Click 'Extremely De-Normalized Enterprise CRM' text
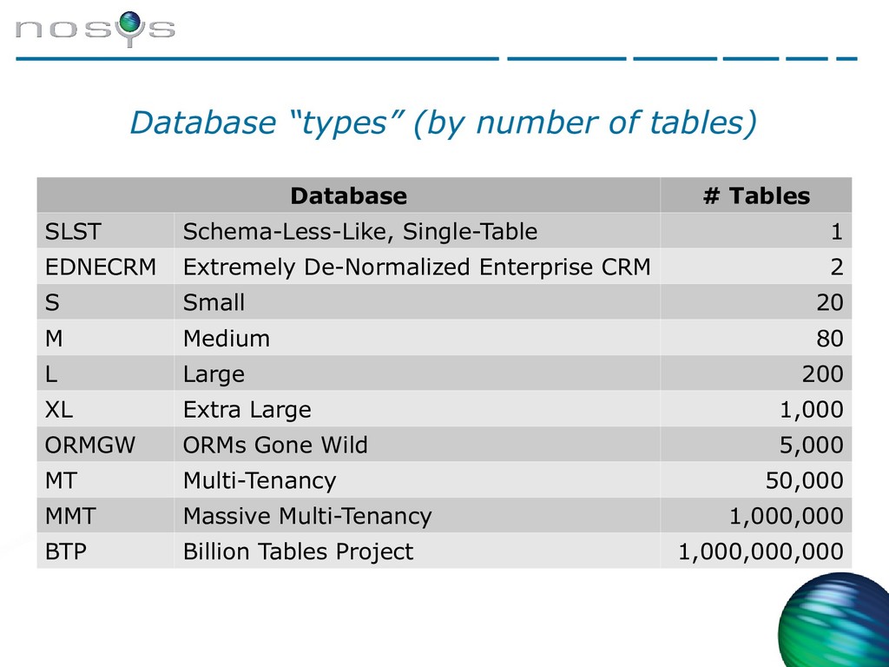The width and height of the screenshot is (889, 667). pos(417,267)
